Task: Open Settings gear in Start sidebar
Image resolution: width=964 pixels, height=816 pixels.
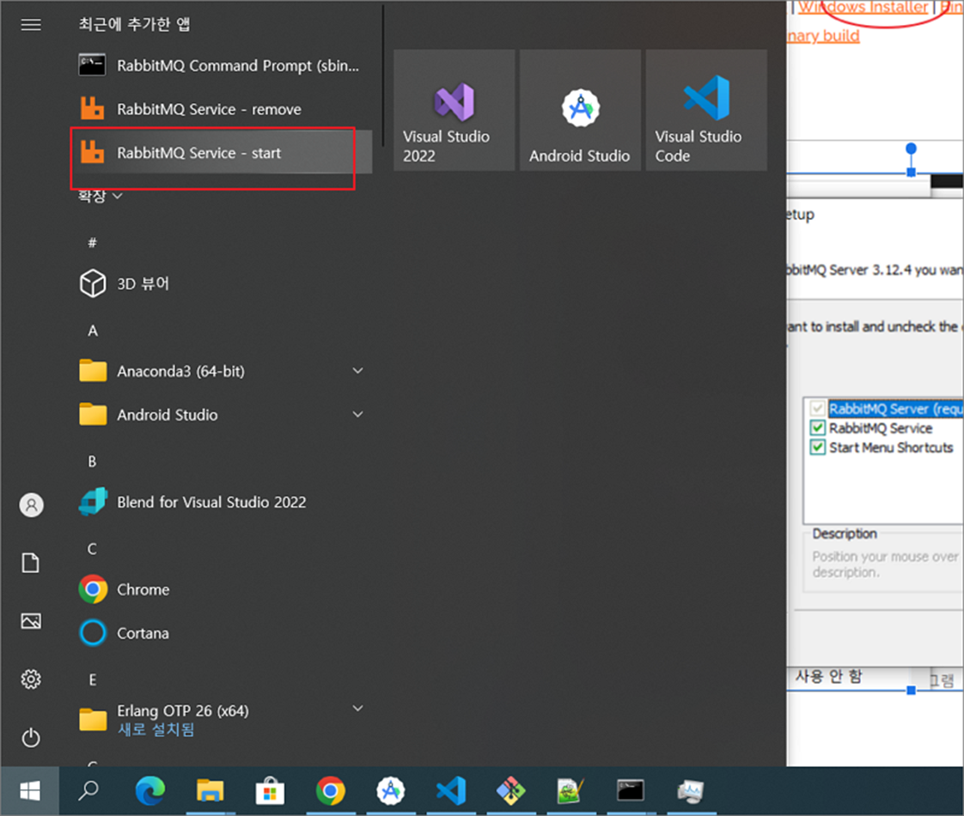Action: coord(31,679)
